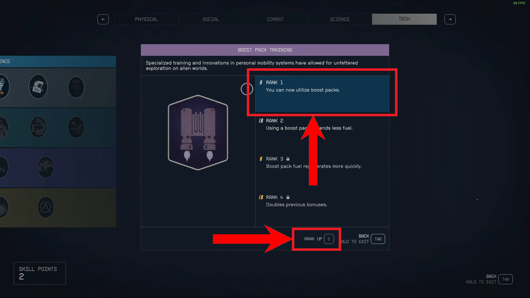Screen dimensions: 530x298
Task: Go to previous category with left arrow
Action: [103, 19]
